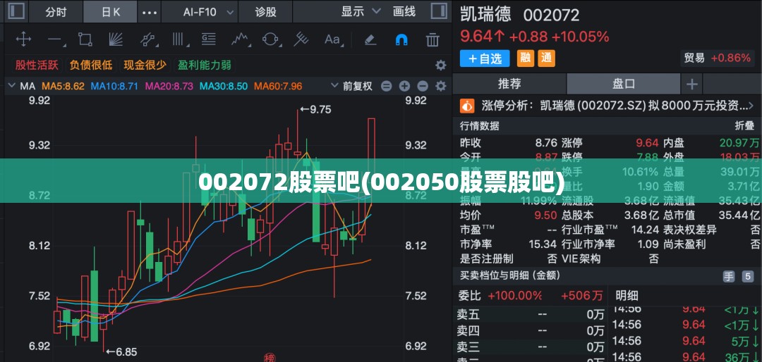Screen dimensions: 762x362
Task: Select the Gann fan lines tool
Action: click(115, 39)
